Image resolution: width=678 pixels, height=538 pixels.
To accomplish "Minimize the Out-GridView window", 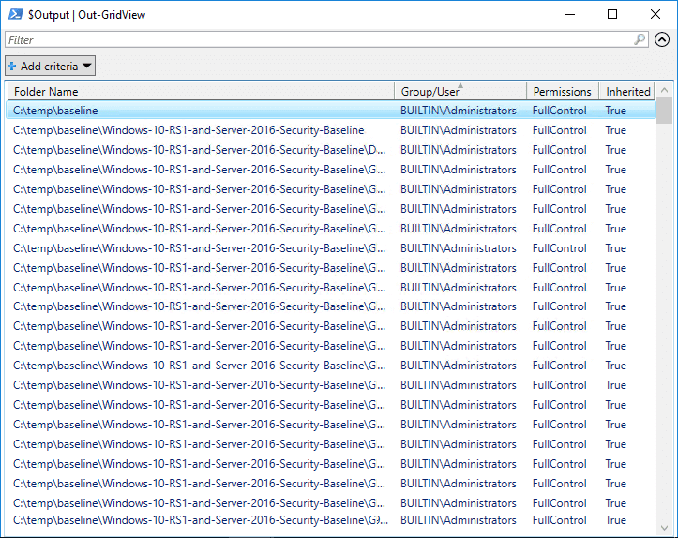I will tap(570, 14).
